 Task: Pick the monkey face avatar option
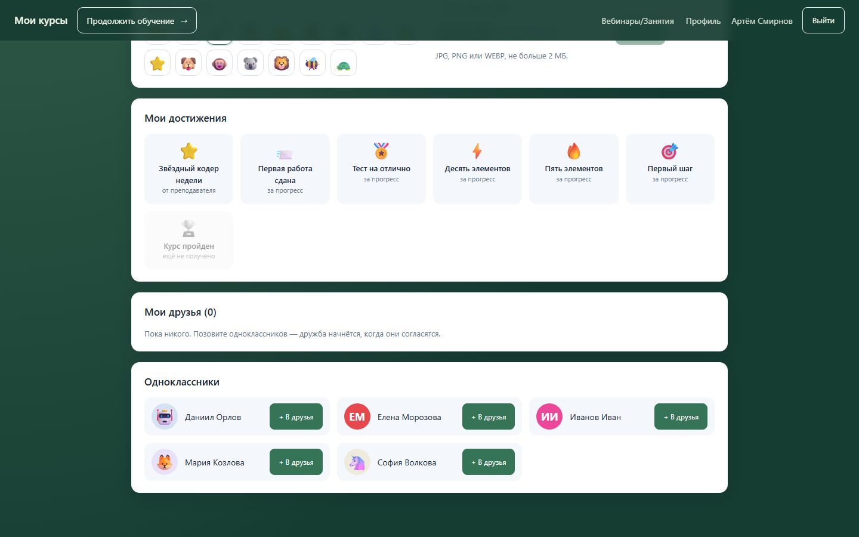coord(220,63)
